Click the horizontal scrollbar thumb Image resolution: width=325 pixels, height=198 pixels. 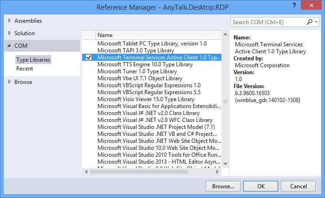(139, 172)
